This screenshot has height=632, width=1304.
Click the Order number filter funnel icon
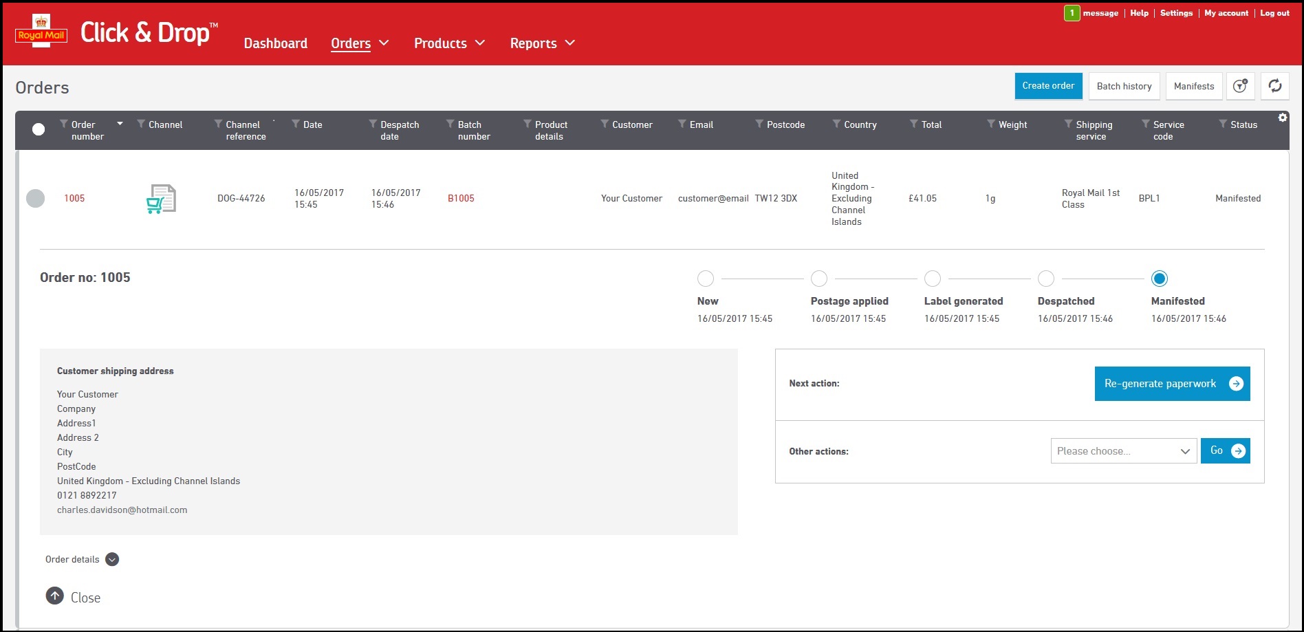(x=64, y=124)
